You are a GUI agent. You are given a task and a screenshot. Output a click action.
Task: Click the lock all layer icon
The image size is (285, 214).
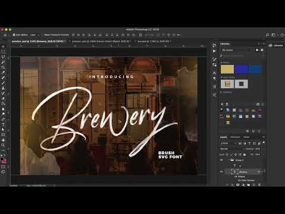point(245,155)
